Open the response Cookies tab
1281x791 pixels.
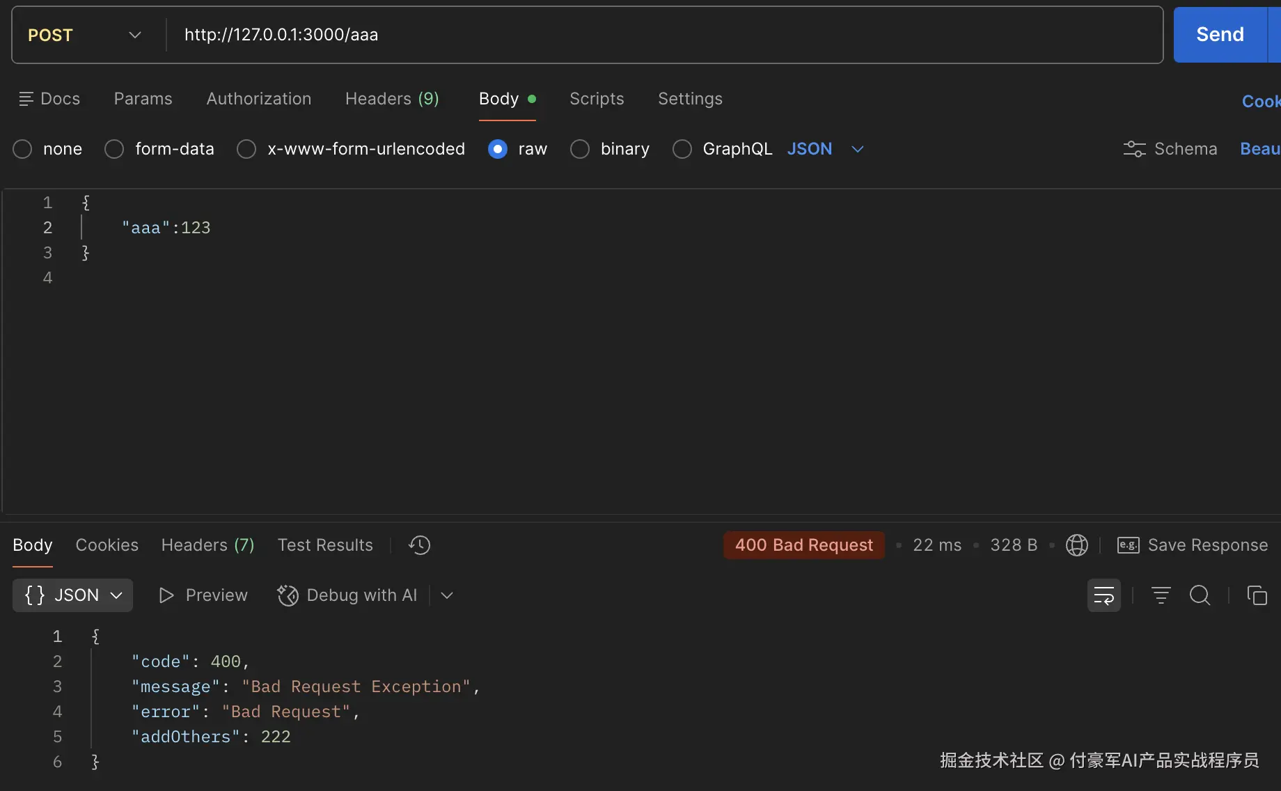click(107, 545)
